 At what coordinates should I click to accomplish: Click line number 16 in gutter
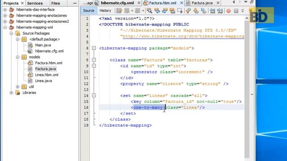click(x=86, y=107)
